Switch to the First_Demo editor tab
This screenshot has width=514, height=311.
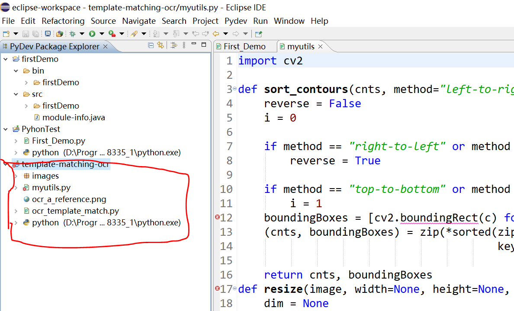pyautogui.click(x=244, y=47)
